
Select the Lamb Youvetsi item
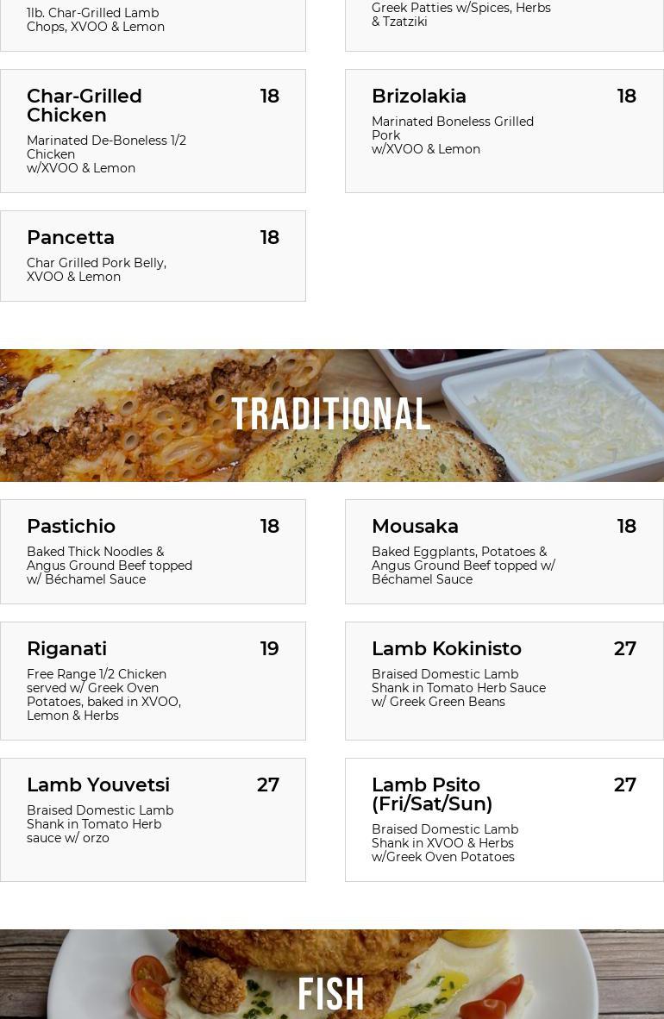[153, 819]
